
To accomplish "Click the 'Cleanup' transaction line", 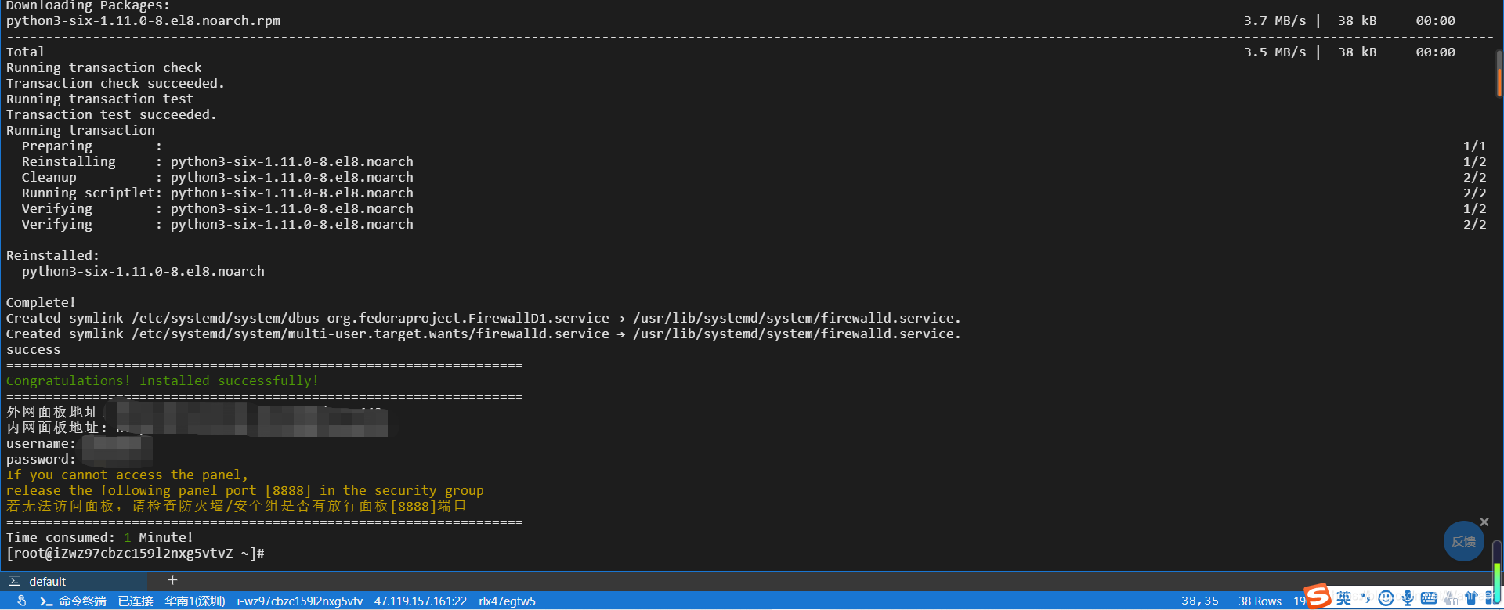I will click(x=217, y=177).
